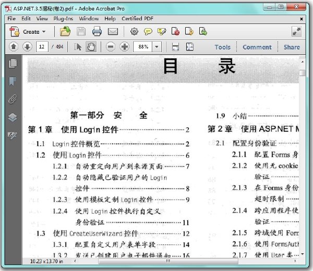
Task: Click the fit width scrolling icon
Action: coord(175,47)
